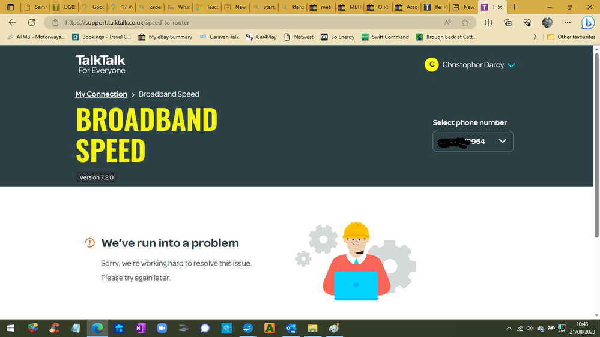Click the address bar URL field
600x337 pixels.
240,22
